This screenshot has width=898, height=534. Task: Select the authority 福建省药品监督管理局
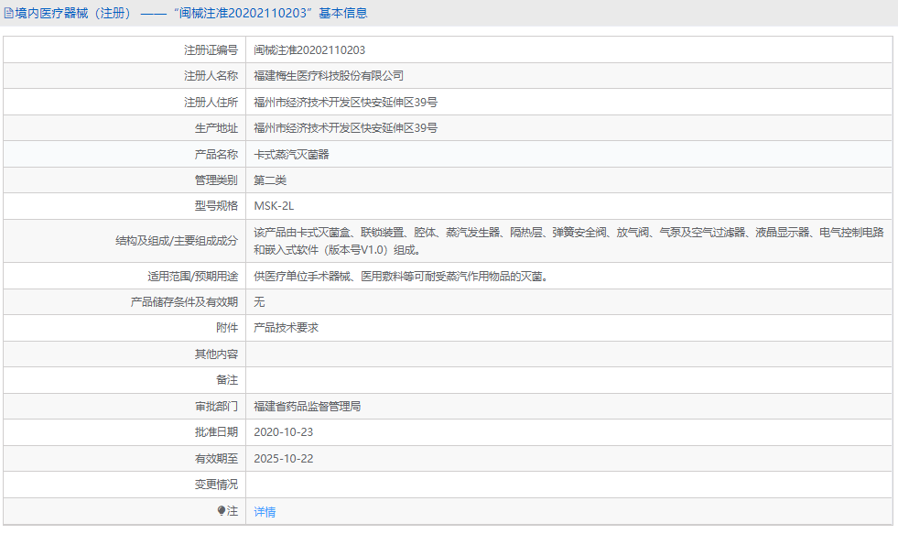pyautogui.click(x=307, y=407)
